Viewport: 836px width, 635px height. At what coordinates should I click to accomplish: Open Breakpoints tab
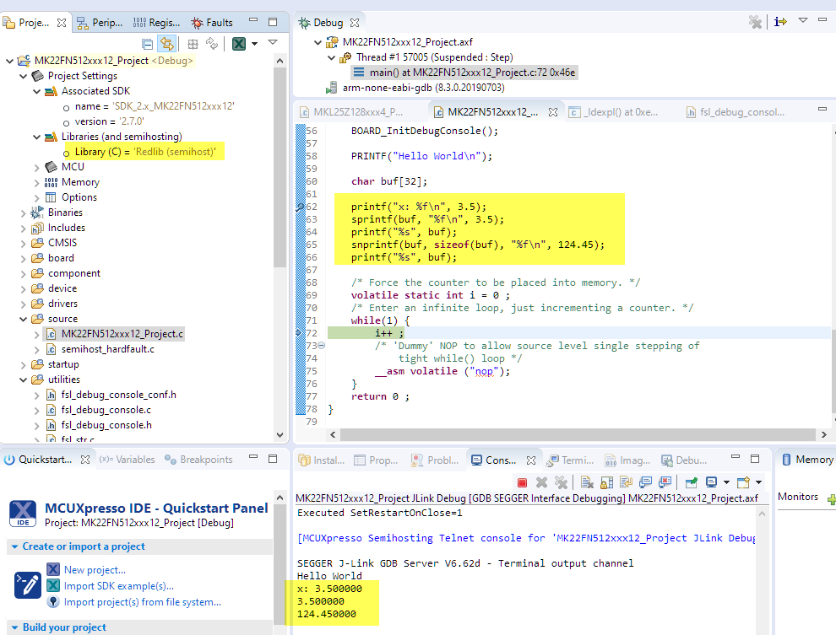199,460
